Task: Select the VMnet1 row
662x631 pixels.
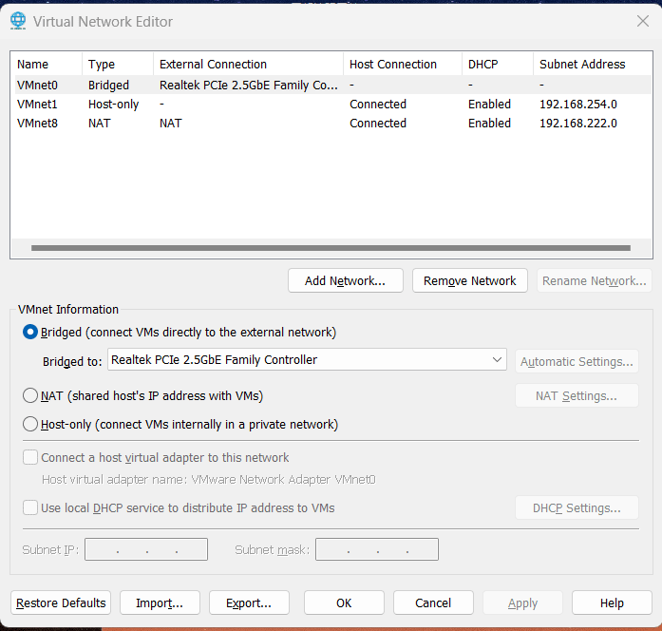Action: pyautogui.click(x=333, y=104)
